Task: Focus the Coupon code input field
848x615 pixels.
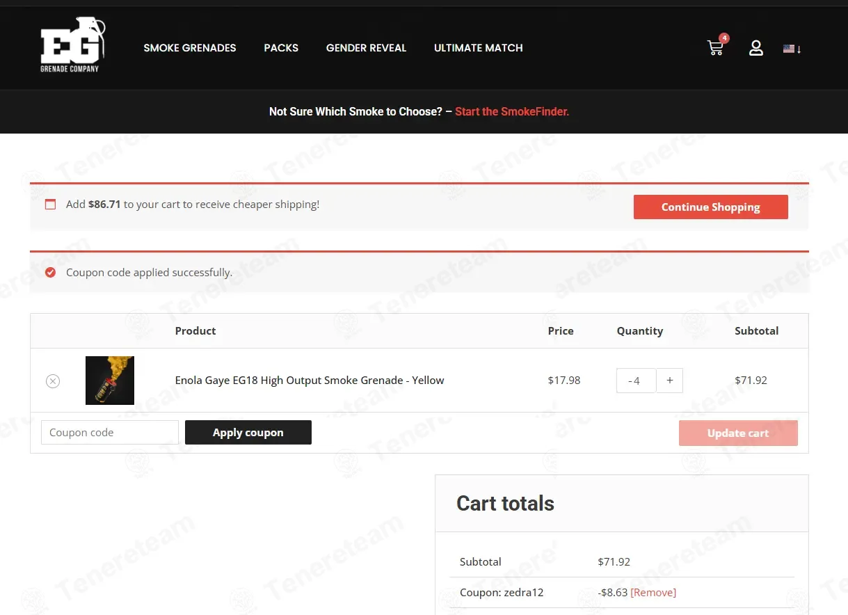Action: click(110, 432)
